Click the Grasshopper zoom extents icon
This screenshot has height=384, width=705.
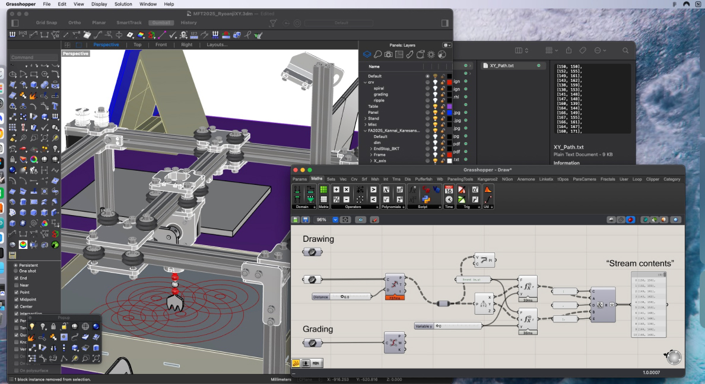tap(345, 220)
